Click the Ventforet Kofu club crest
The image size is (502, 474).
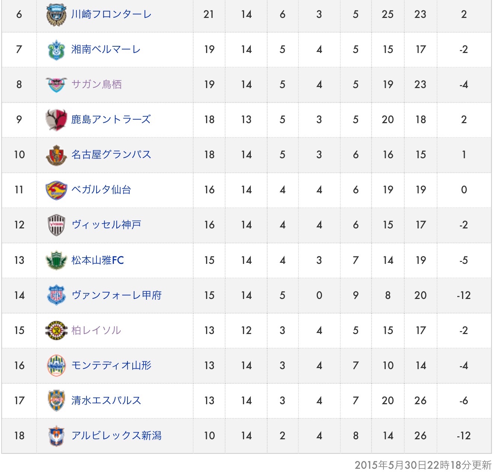coord(56,295)
